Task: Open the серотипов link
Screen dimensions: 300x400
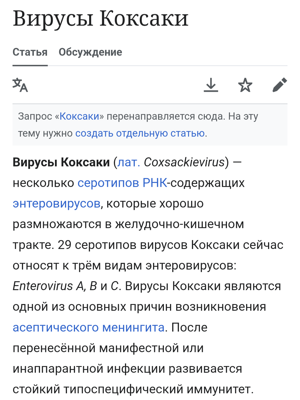Action: (108, 183)
